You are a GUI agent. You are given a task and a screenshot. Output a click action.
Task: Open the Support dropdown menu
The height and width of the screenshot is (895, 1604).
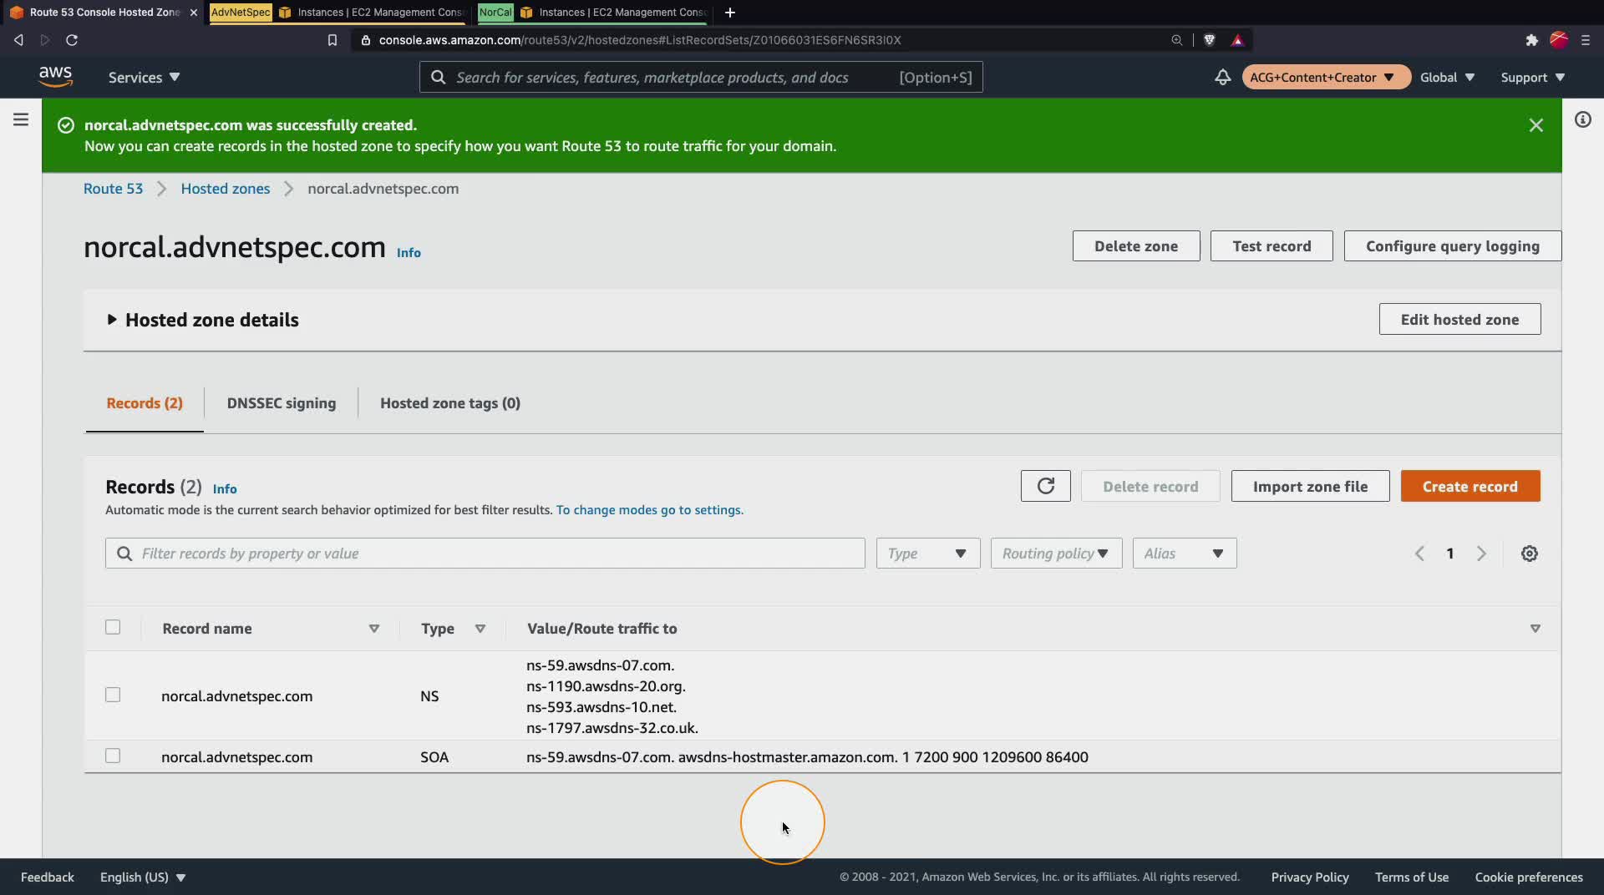1532,77
